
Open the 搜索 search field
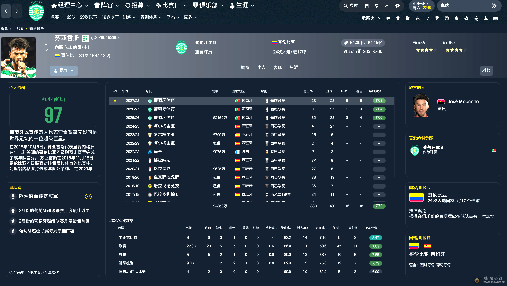(x=351, y=6)
